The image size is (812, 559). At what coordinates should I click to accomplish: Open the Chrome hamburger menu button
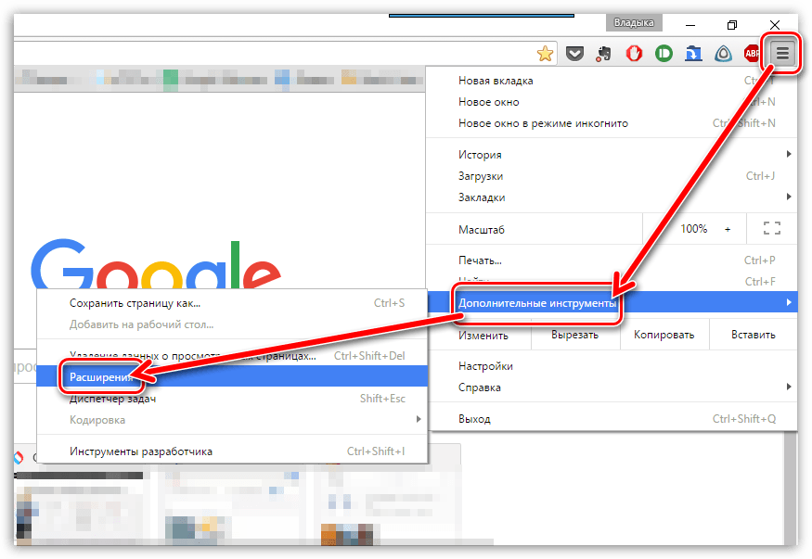(782, 53)
